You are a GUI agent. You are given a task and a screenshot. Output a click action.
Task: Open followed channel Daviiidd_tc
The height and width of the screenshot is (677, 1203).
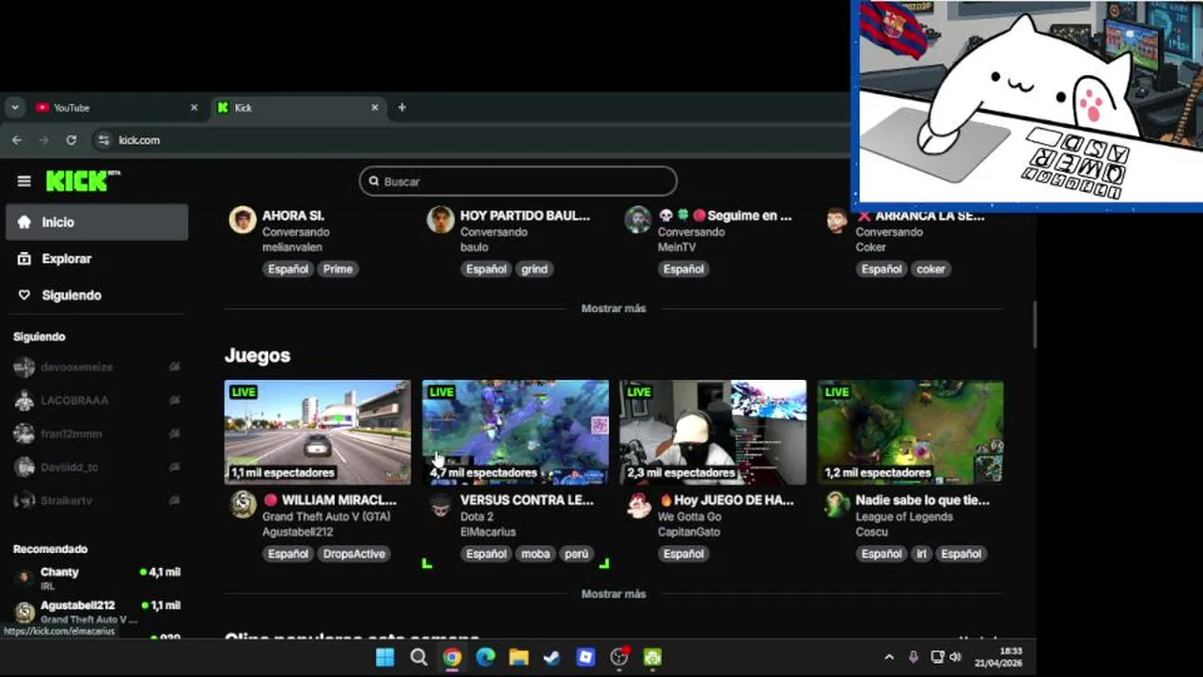(x=96, y=467)
